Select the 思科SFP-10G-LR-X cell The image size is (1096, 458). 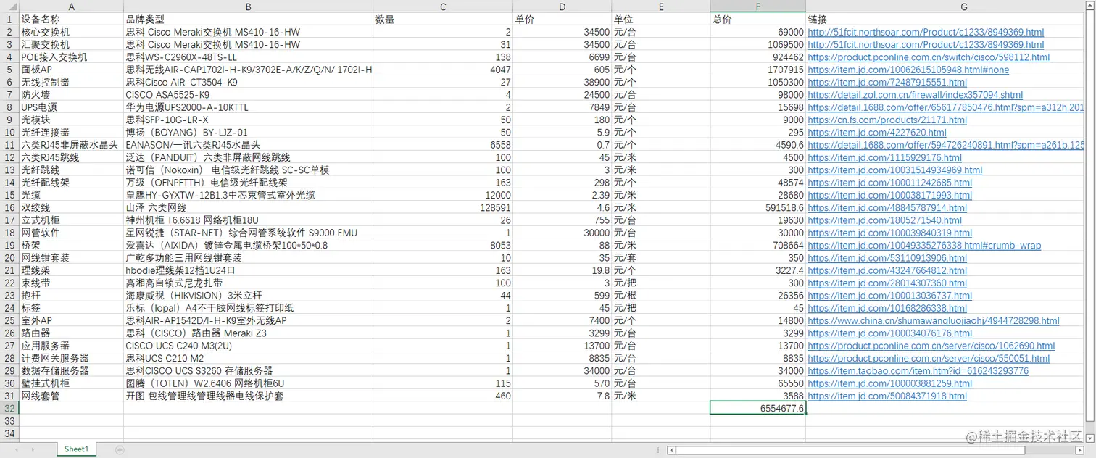248,120
